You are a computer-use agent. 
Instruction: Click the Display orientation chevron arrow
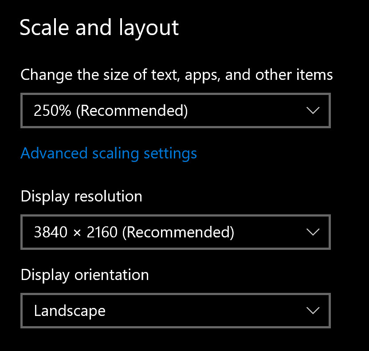tap(313, 310)
